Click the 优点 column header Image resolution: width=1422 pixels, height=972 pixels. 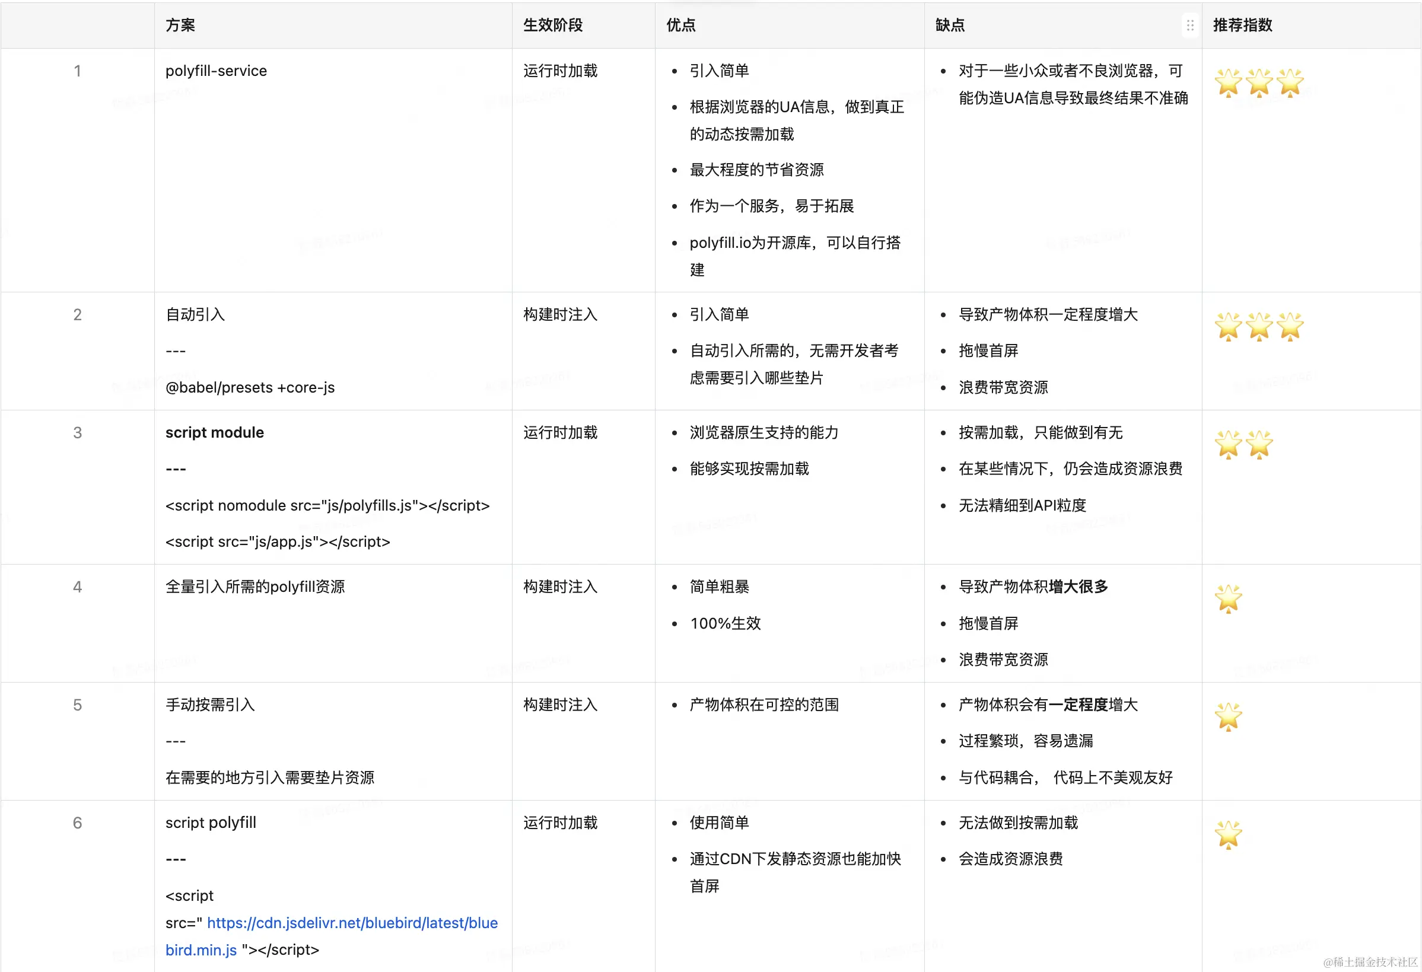pos(680,25)
